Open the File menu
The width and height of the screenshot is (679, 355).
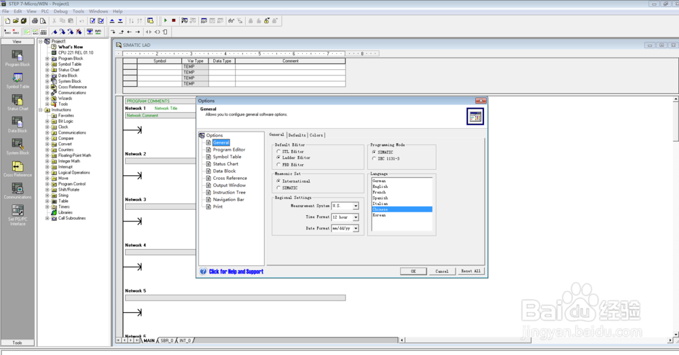[5, 12]
